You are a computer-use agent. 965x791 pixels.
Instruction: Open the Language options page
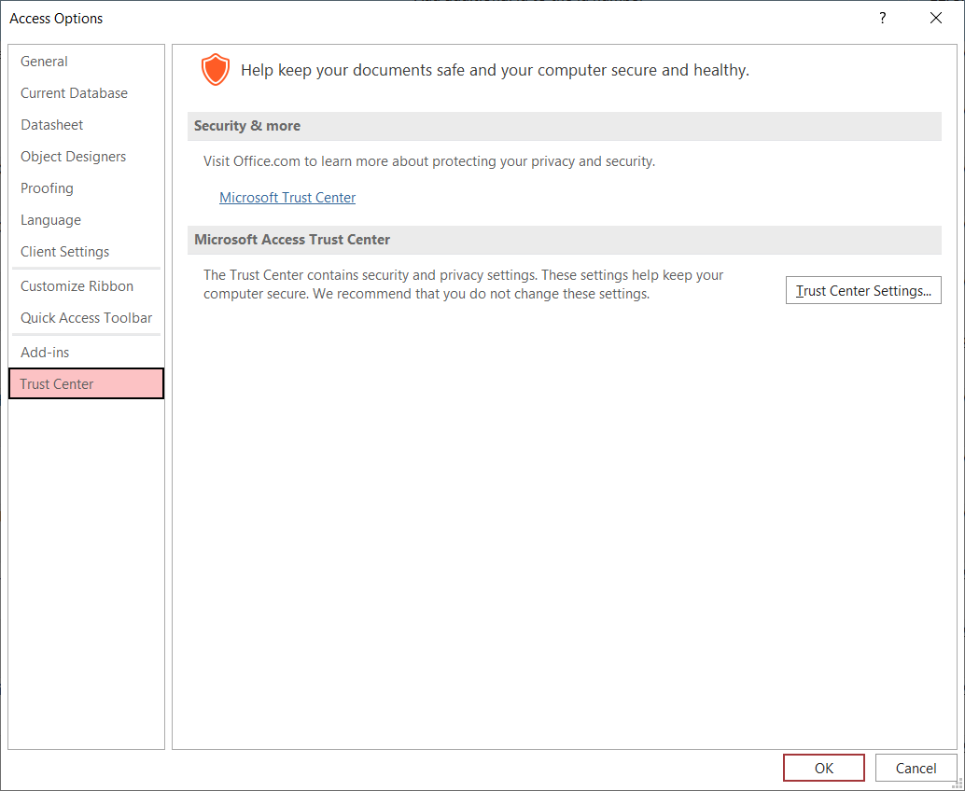click(51, 220)
